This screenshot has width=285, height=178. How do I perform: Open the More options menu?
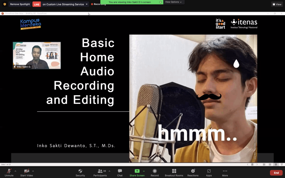[225, 172]
